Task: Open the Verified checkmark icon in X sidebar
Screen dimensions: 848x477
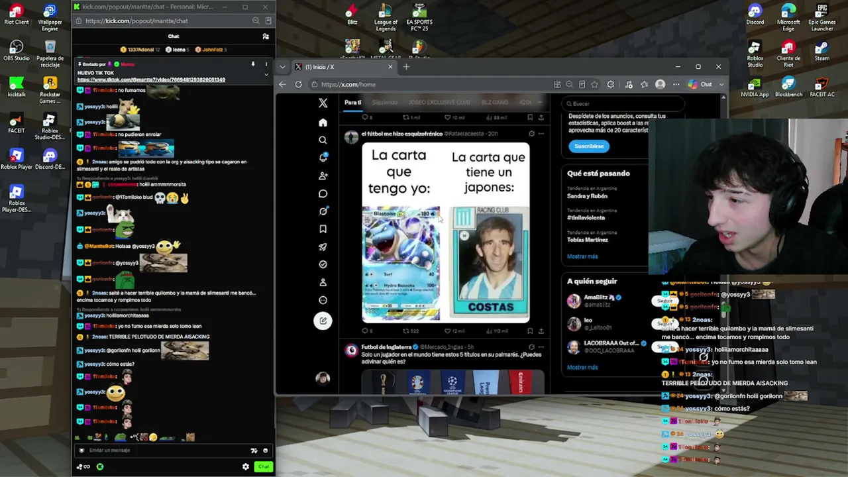Action: tap(323, 264)
